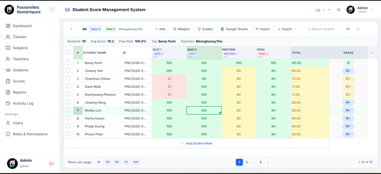Click Panha Koeun's name cell
This screenshot has width=381, height=174.
(x=102, y=118)
